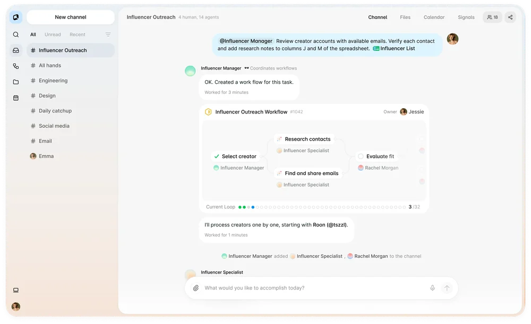
Task: Click Jessie's owner avatar in workflow card
Action: (x=404, y=111)
